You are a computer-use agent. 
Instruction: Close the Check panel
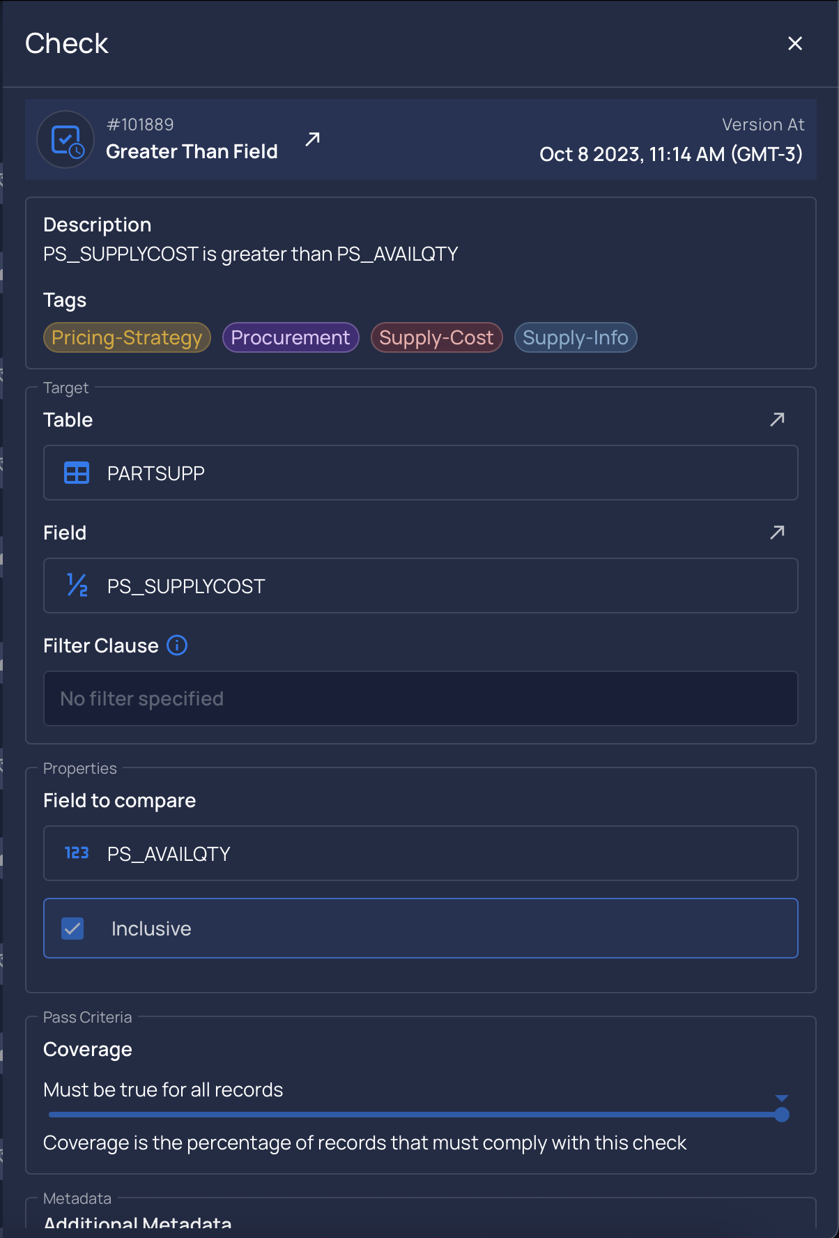pos(795,43)
